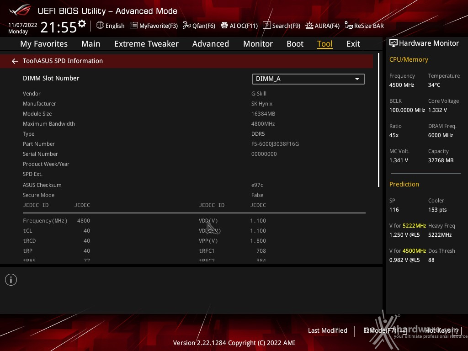Open Hot Keys question mark icon
Image resolution: width=468 pixels, height=351 pixels.
(457, 331)
